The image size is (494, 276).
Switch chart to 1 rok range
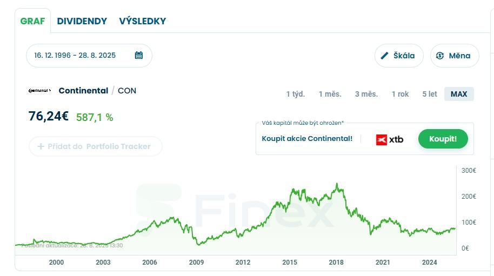(x=400, y=94)
